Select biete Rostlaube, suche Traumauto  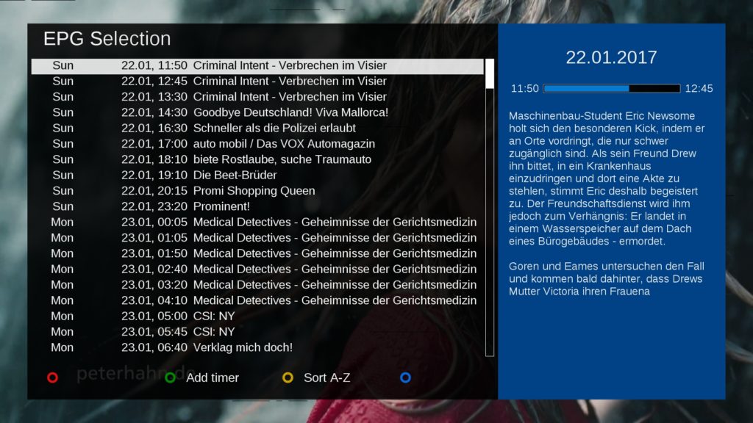[x=257, y=159]
